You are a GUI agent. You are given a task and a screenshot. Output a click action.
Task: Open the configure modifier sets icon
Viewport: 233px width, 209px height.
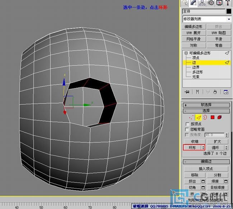[226, 92]
